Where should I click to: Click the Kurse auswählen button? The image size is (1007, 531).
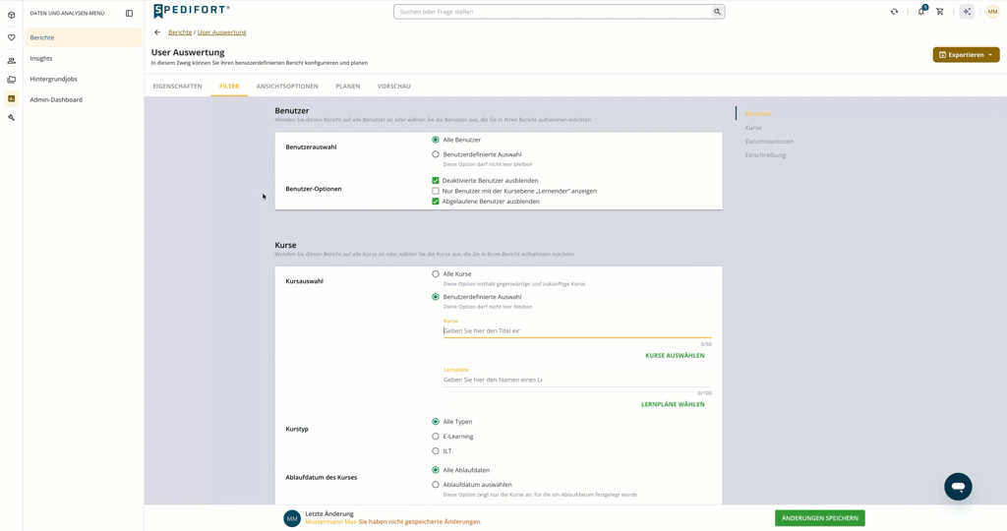point(675,356)
